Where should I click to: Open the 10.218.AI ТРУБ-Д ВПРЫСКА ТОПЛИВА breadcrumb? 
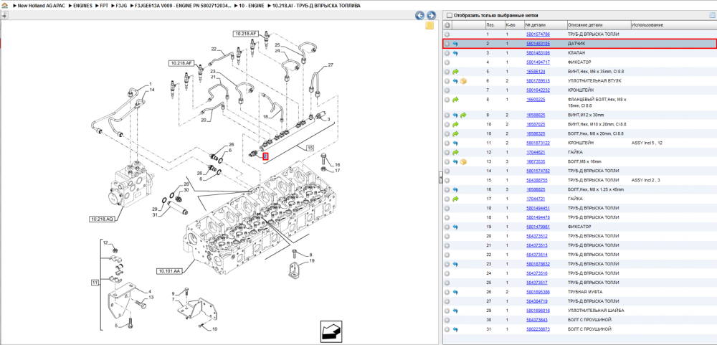[315, 6]
